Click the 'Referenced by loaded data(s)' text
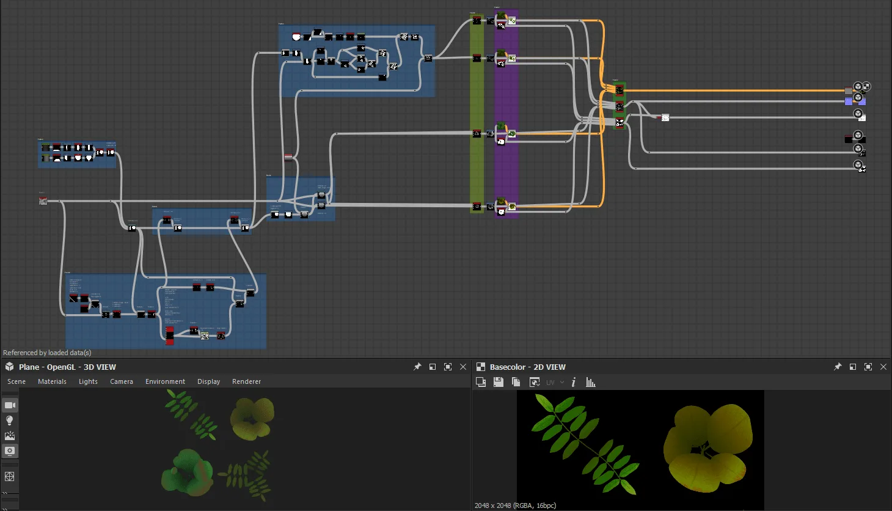 coord(47,352)
